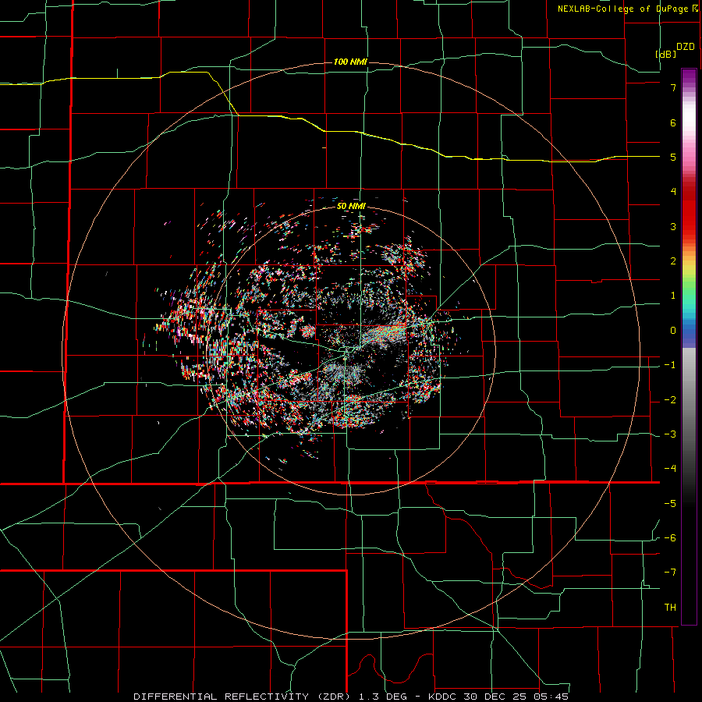Screen dimensions: 702x702
Task: Click the 6 dB value on the color scale
Action: (x=673, y=122)
